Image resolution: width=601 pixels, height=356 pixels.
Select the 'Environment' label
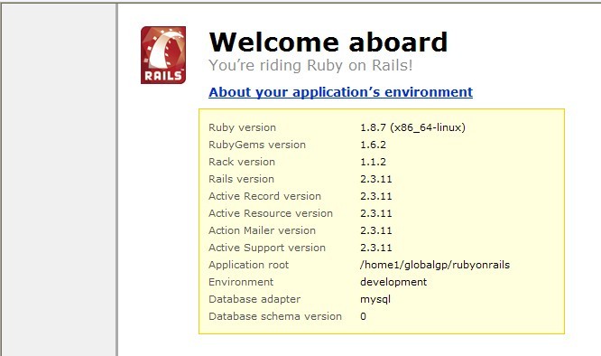point(241,282)
